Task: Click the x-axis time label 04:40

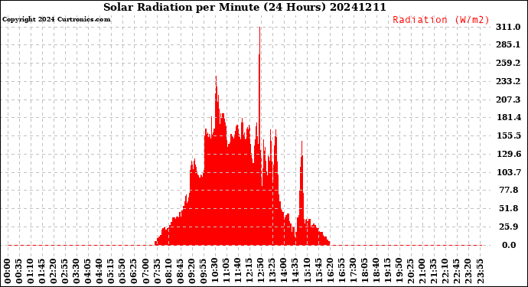Action: coord(99,272)
